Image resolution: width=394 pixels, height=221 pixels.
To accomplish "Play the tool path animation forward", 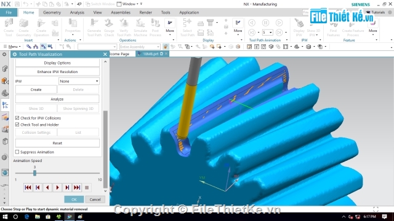I will pos(57,187).
